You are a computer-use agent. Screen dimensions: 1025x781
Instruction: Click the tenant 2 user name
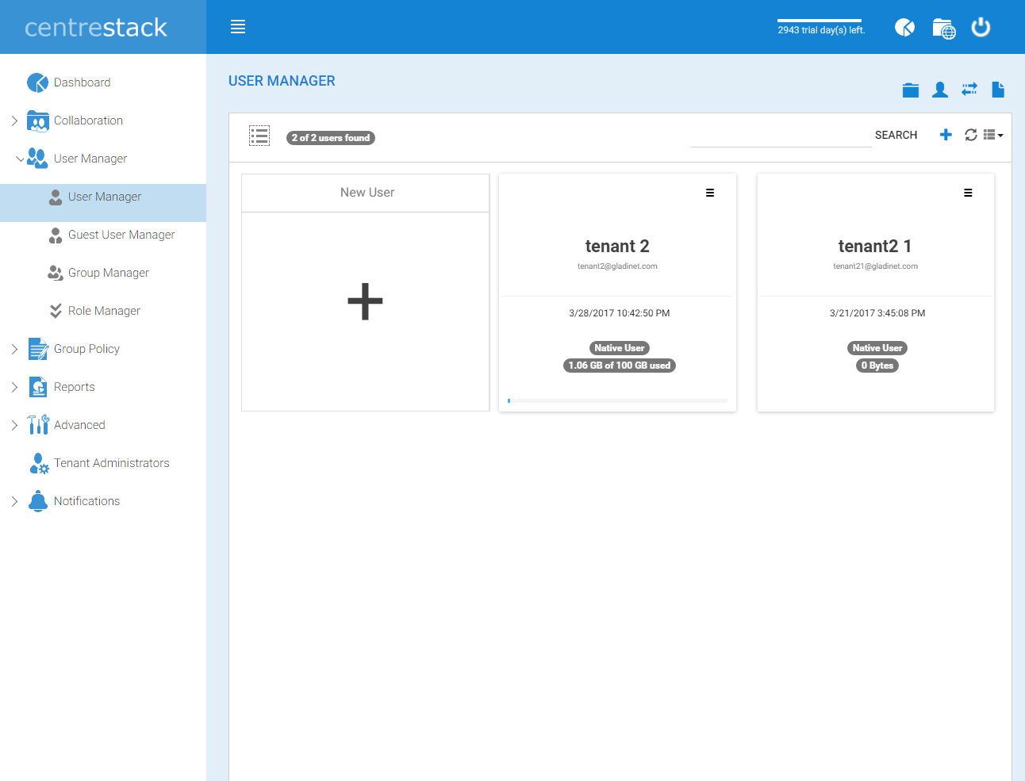[617, 247]
